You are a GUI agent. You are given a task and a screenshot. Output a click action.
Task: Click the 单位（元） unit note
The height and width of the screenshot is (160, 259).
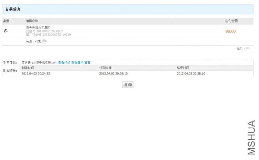[244, 49]
